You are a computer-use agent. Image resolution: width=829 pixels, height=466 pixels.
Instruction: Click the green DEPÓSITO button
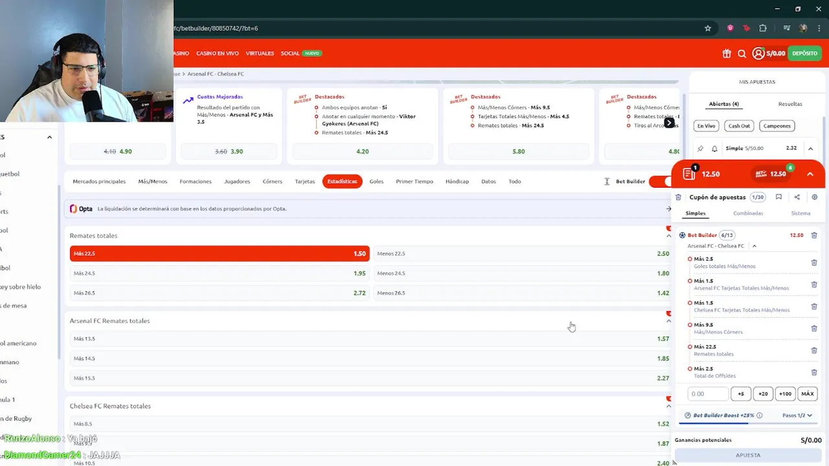click(804, 54)
